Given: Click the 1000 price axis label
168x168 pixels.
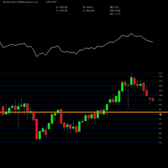Looking at the screenshot, I should click(161, 95).
